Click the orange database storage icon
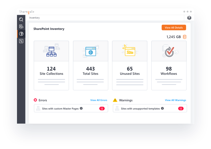 pos(185,37)
